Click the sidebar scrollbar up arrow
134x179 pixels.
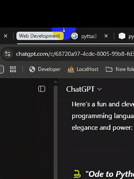click(x=56, y=82)
